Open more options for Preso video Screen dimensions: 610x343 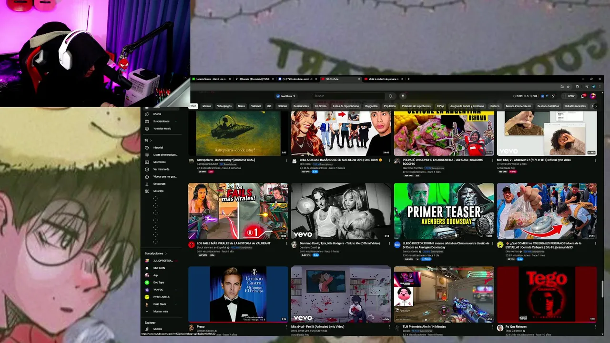pyautogui.click(x=287, y=327)
